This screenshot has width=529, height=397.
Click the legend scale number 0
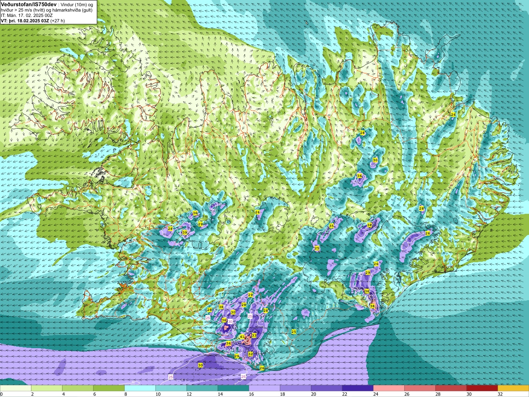1,394
